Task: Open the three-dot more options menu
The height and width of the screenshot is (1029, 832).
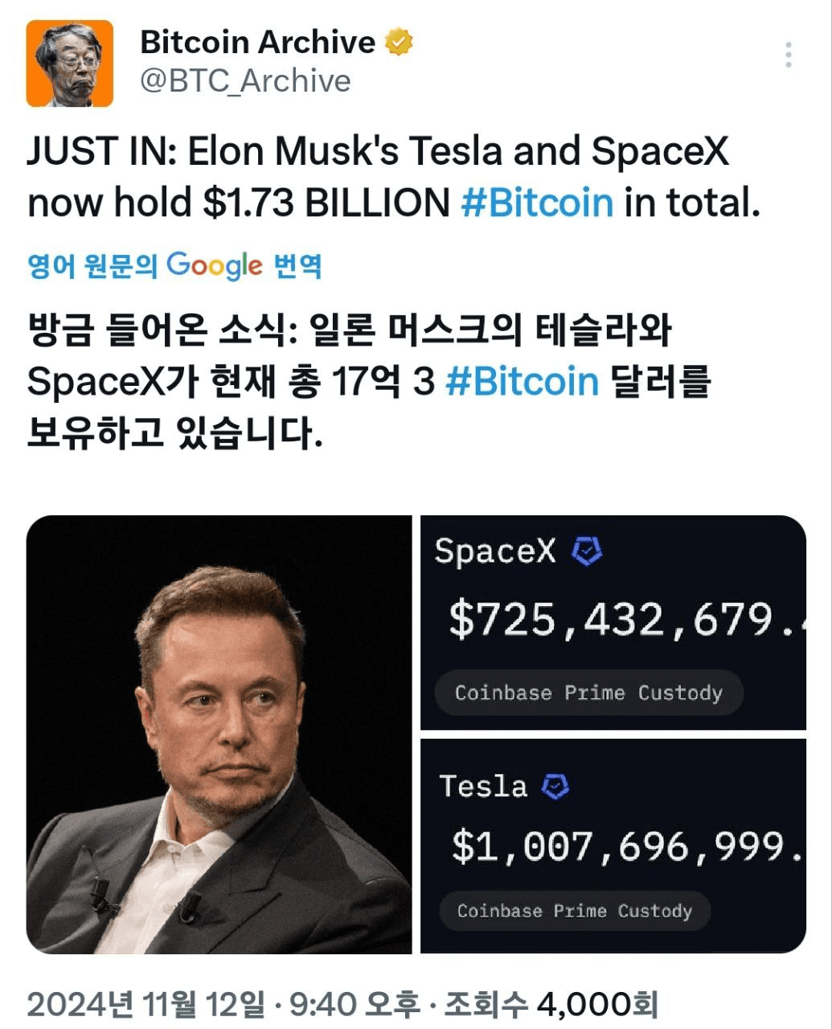Action: coord(789,55)
